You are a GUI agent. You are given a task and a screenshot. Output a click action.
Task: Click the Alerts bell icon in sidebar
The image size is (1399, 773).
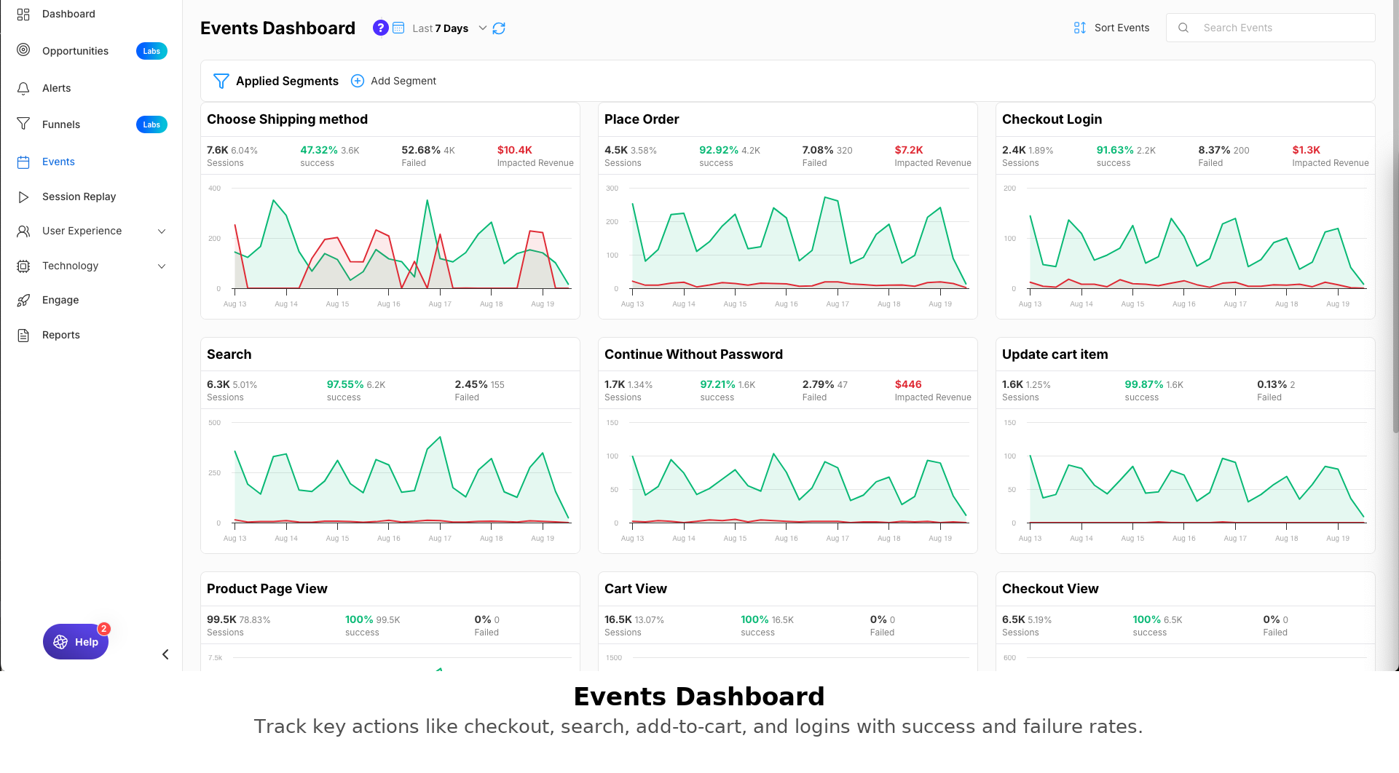[x=23, y=88]
